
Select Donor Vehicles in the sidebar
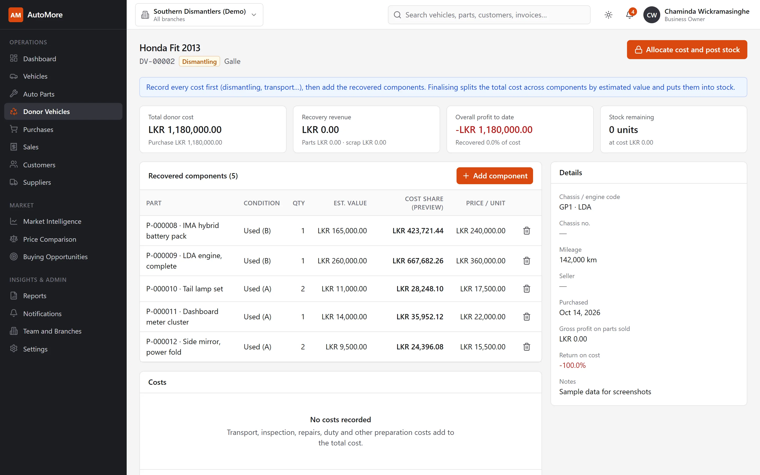coord(63,112)
